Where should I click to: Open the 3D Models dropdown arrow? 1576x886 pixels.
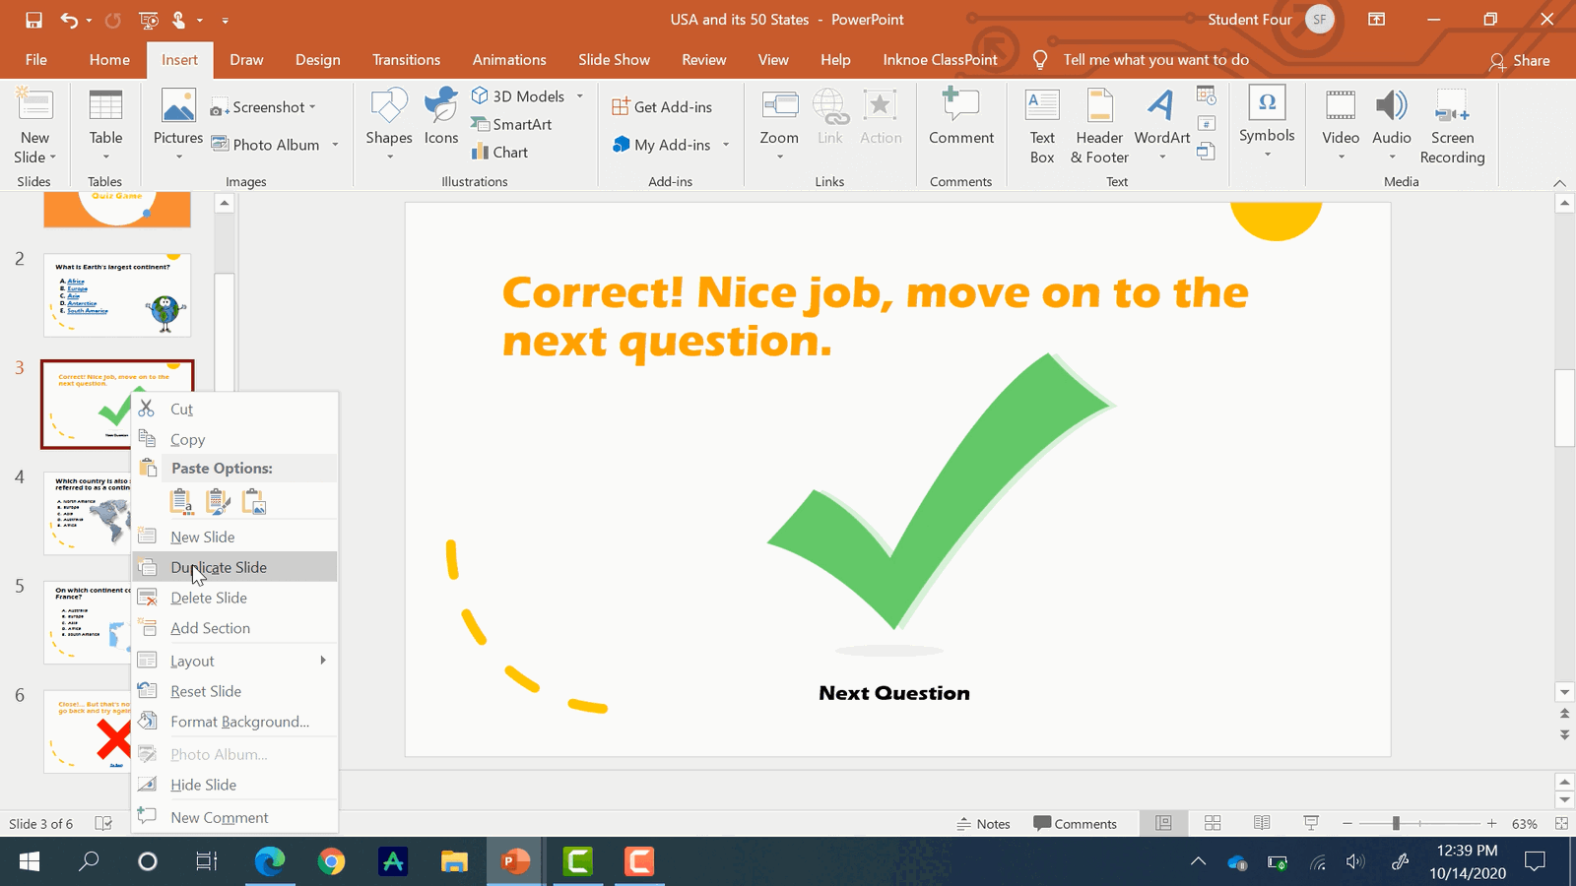(580, 96)
